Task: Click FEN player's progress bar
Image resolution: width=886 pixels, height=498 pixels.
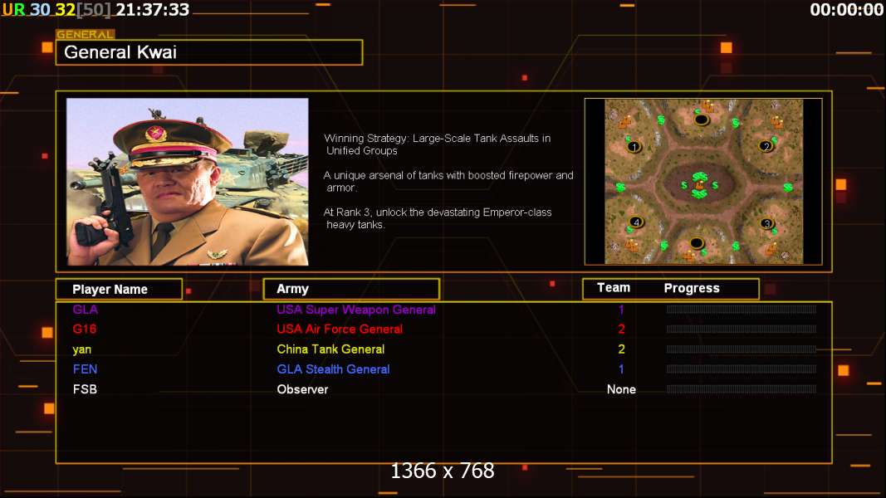Action: pos(742,369)
